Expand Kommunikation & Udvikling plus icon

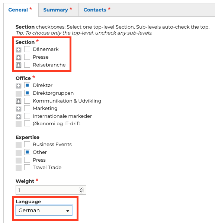[x=19, y=101]
